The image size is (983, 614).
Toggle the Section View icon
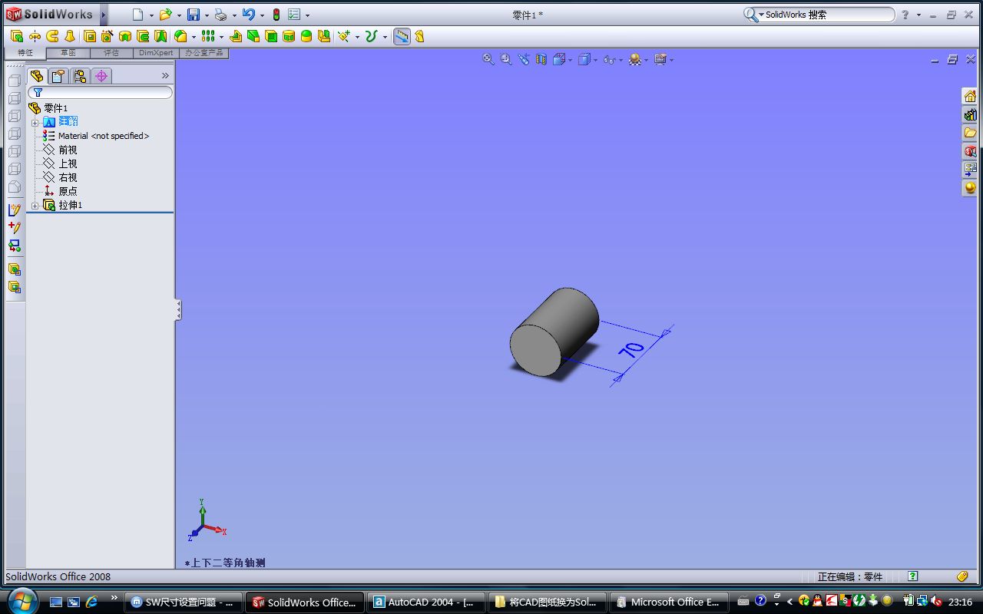click(x=541, y=59)
